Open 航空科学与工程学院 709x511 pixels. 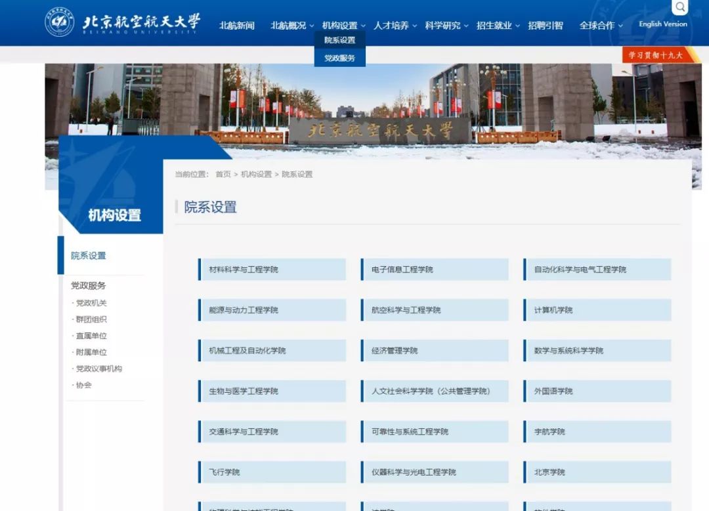coord(435,310)
